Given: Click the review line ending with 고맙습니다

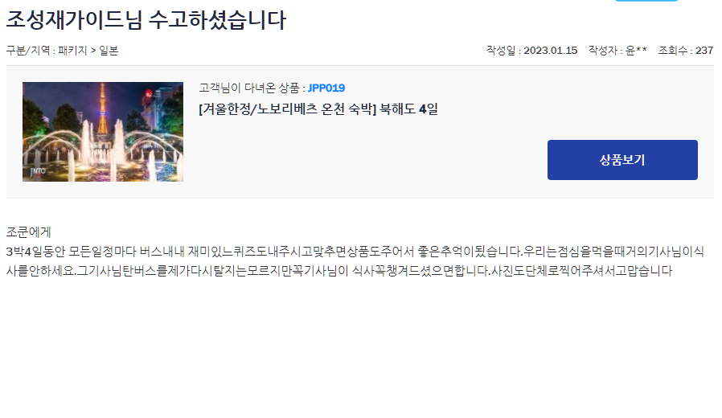Looking at the screenshot, I should (339, 271).
